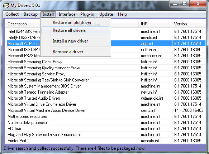Close the My Drivers window

[x=198, y=4]
